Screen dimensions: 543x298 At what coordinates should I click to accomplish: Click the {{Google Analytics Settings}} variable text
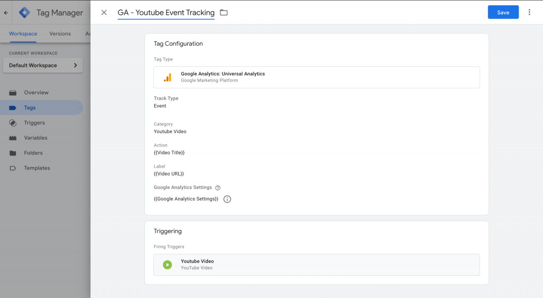[x=186, y=199]
